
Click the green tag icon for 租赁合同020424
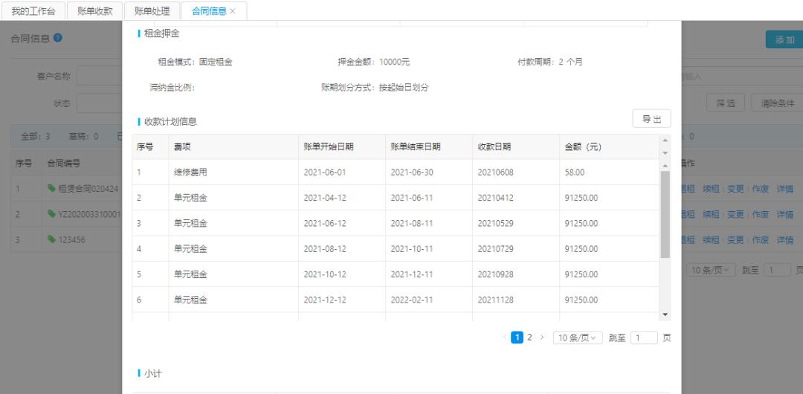[x=51, y=188]
